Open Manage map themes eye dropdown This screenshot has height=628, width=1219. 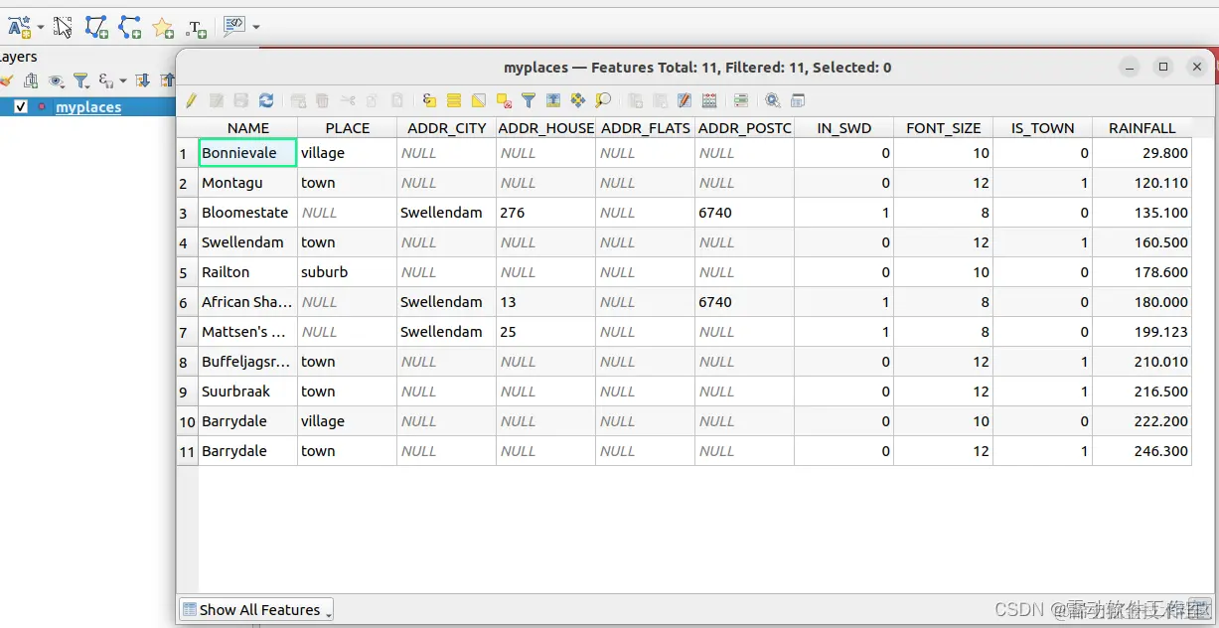coord(58,80)
